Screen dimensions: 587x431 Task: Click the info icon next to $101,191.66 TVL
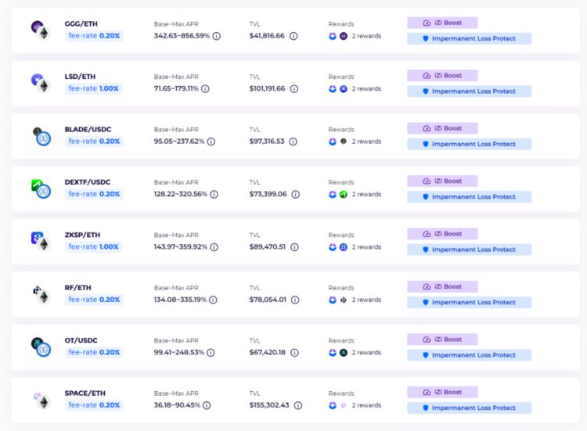coord(293,88)
